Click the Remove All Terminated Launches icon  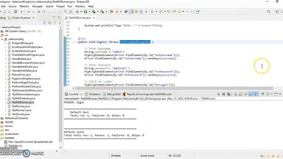(229, 94)
